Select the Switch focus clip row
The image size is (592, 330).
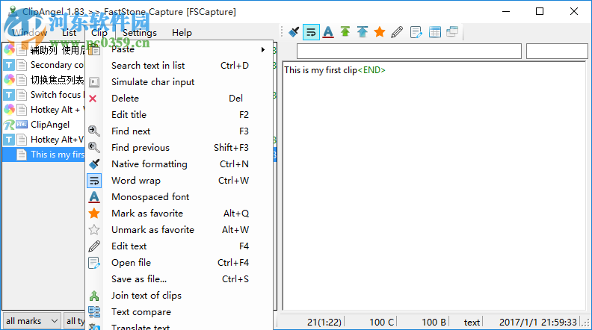tap(44, 95)
